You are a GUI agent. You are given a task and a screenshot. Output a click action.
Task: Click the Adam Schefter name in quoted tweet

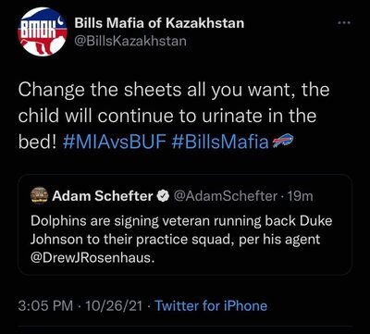[x=103, y=196]
